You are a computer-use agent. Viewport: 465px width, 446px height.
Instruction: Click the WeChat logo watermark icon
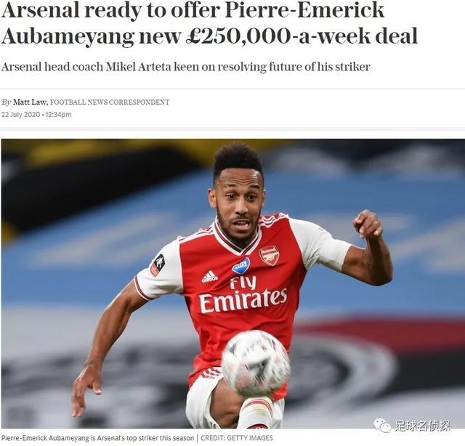381,425
